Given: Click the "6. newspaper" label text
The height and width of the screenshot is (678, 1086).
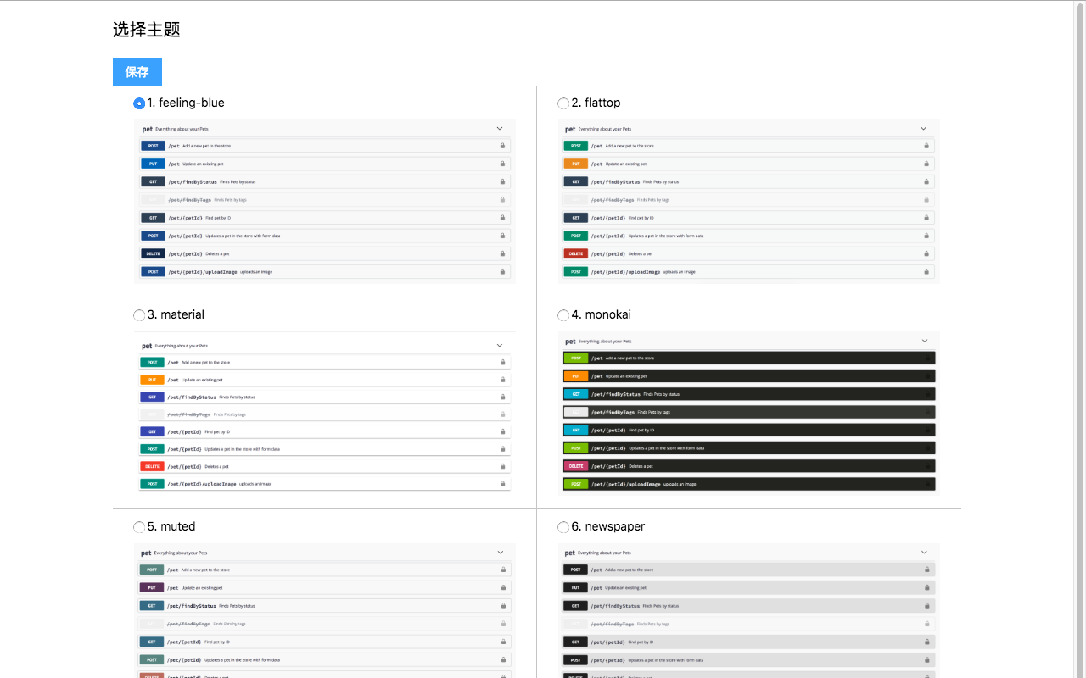Looking at the screenshot, I should click(x=607, y=526).
